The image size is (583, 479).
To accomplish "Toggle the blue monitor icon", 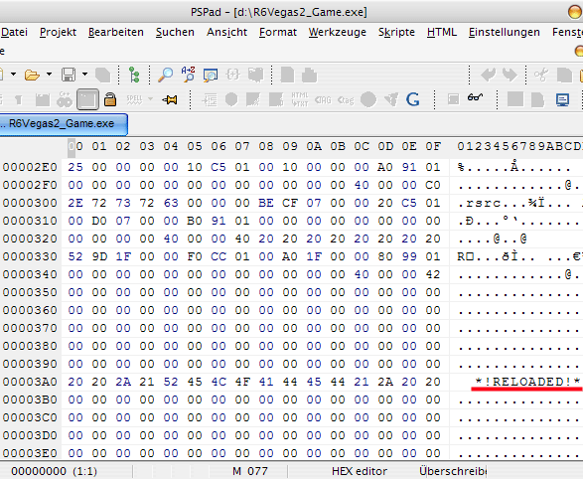I will click(562, 99).
